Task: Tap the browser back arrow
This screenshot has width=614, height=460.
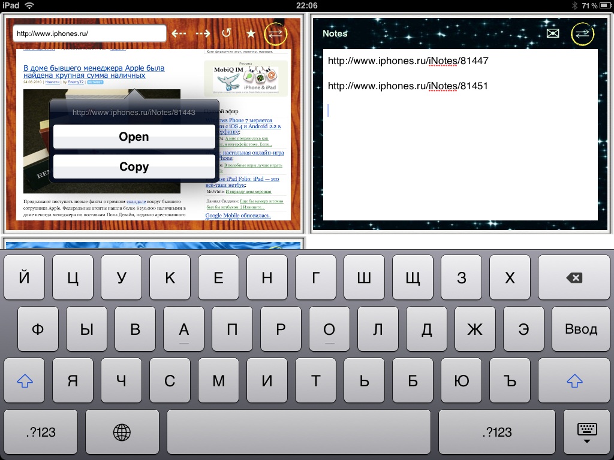Action: pyautogui.click(x=179, y=34)
